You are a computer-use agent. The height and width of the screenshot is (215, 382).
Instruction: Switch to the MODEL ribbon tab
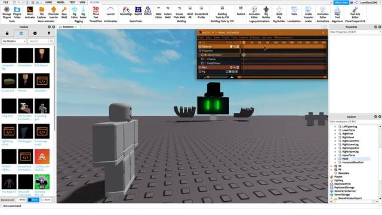(61, 2)
